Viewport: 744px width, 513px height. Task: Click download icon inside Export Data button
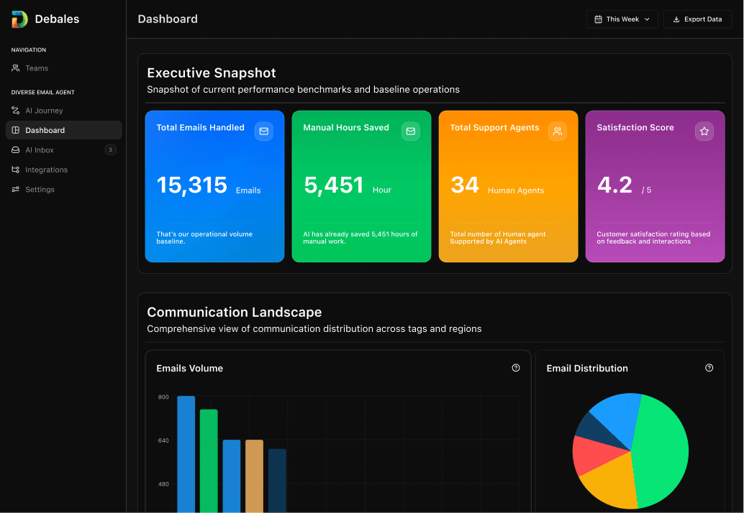point(675,19)
